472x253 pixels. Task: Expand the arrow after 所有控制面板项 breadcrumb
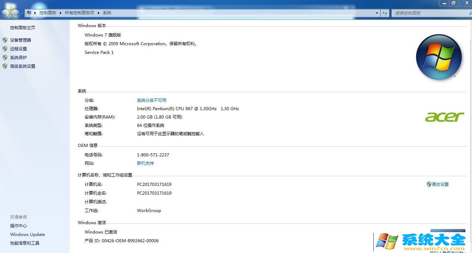99,13
